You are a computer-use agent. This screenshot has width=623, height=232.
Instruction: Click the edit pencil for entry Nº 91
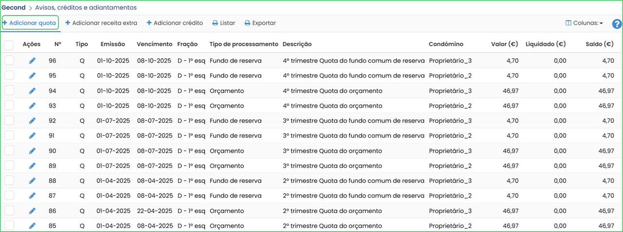pyautogui.click(x=33, y=136)
